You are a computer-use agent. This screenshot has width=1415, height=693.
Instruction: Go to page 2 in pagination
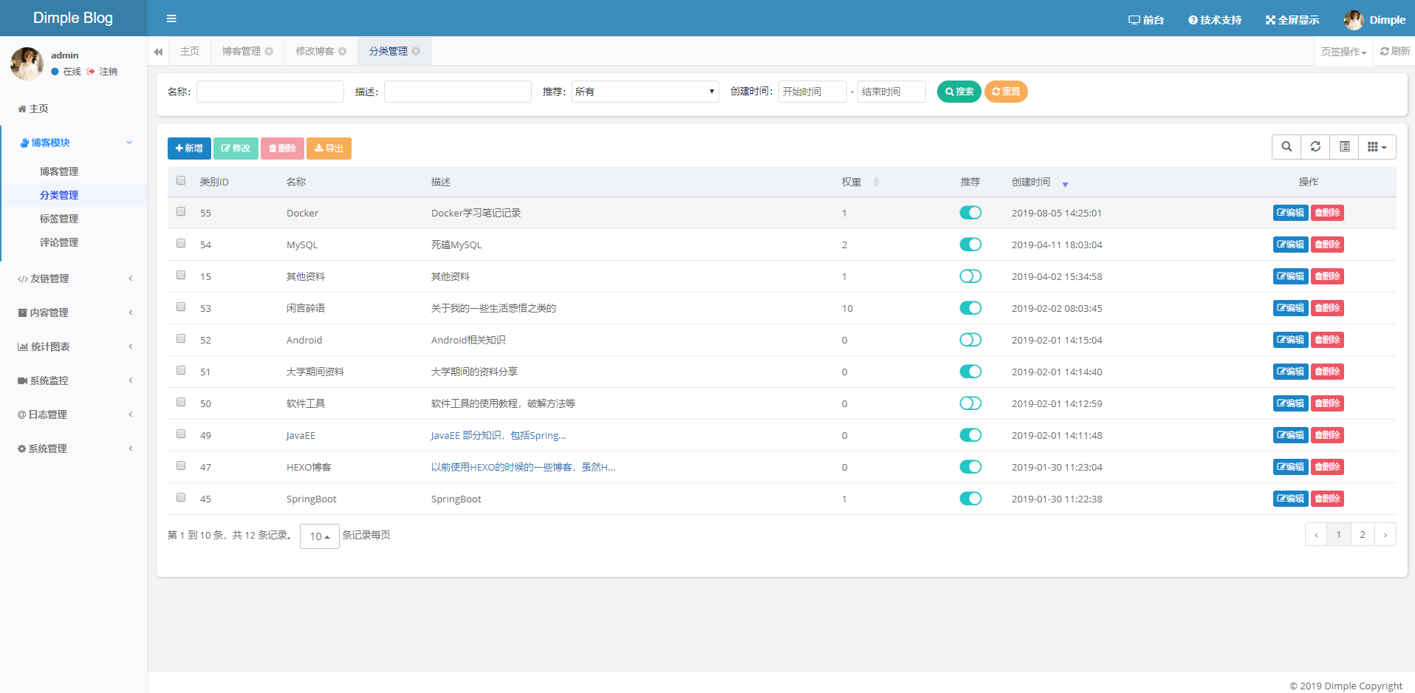click(1363, 534)
